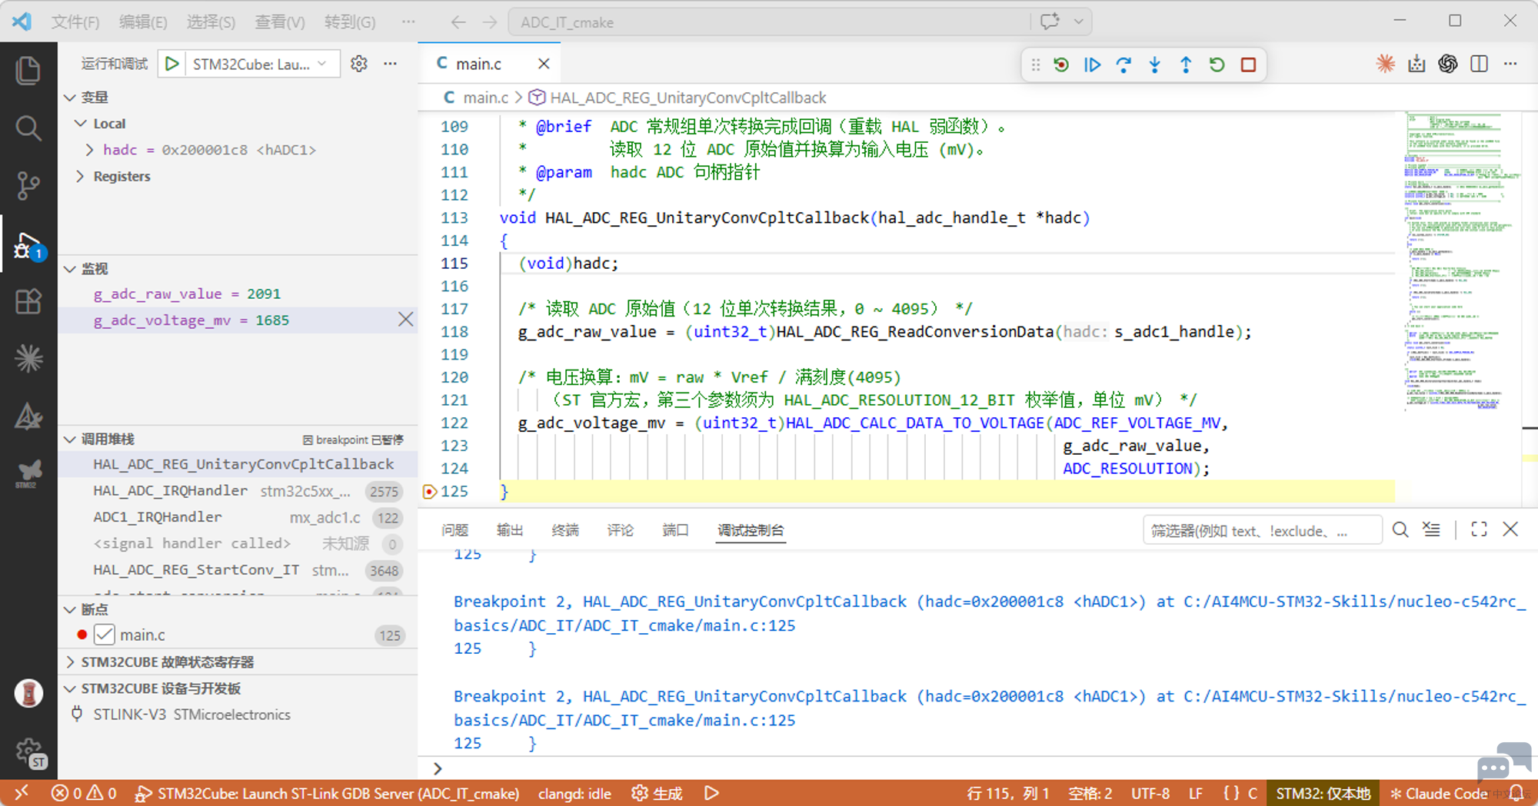Viewport: 1538px width, 806px height.
Task: Toggle the main.c breakpoint checkbox
Action: (x=104, y=635)
